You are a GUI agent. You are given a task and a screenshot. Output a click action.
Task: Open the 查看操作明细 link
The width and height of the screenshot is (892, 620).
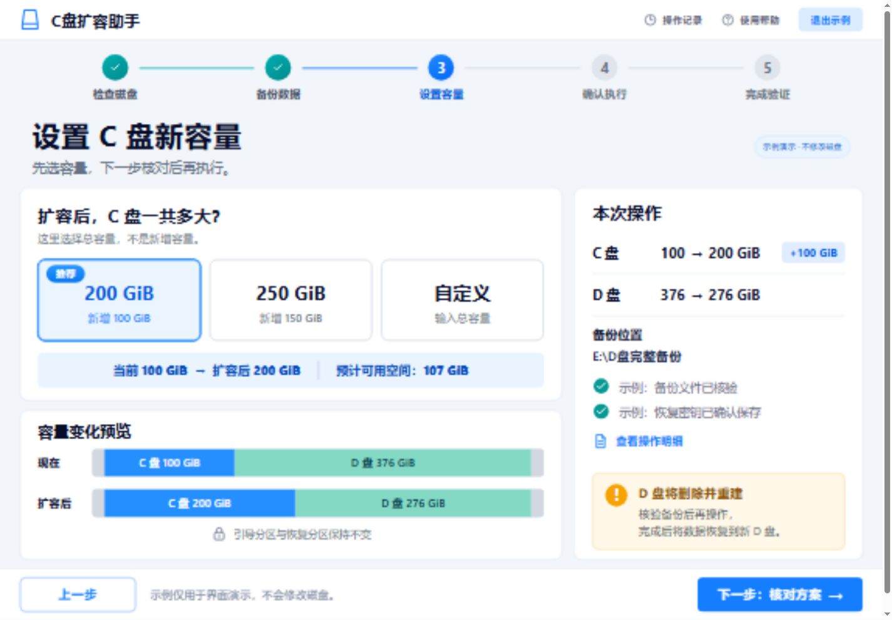(x=638, y=442)
